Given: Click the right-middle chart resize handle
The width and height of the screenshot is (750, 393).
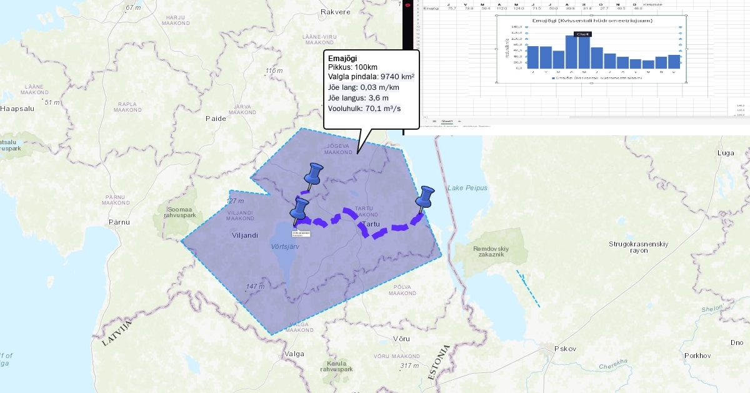Looking at the screenshot, I should click(x=686, y=49).
